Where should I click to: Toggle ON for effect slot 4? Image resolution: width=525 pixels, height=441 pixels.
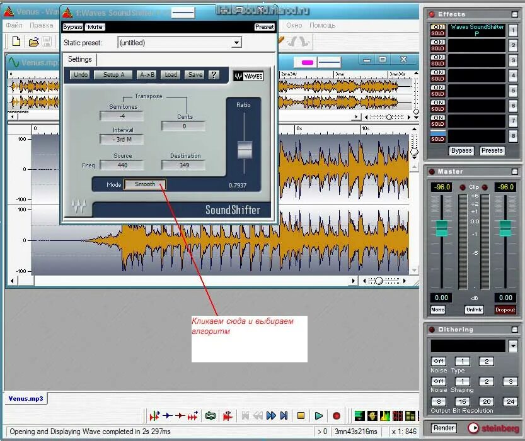point(438,72)
